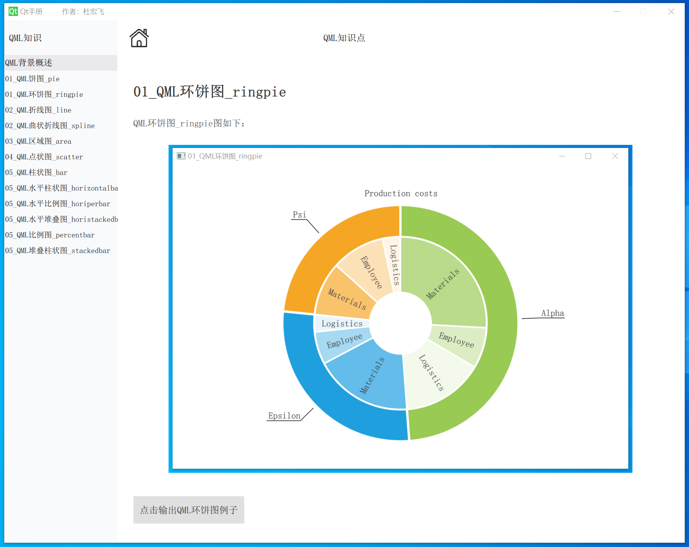The height and width of the screenshot is (547, 689).
Task: Click the green Employee inner slice
Action: [x=456, y=340]
